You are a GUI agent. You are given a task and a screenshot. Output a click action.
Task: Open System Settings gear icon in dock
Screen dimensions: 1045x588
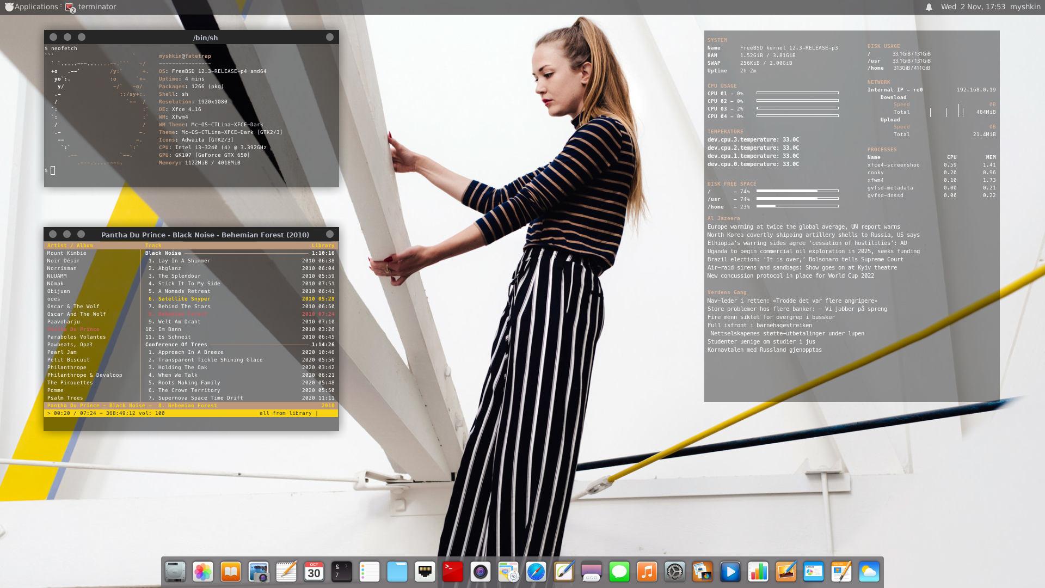click(x=675, y=572)
